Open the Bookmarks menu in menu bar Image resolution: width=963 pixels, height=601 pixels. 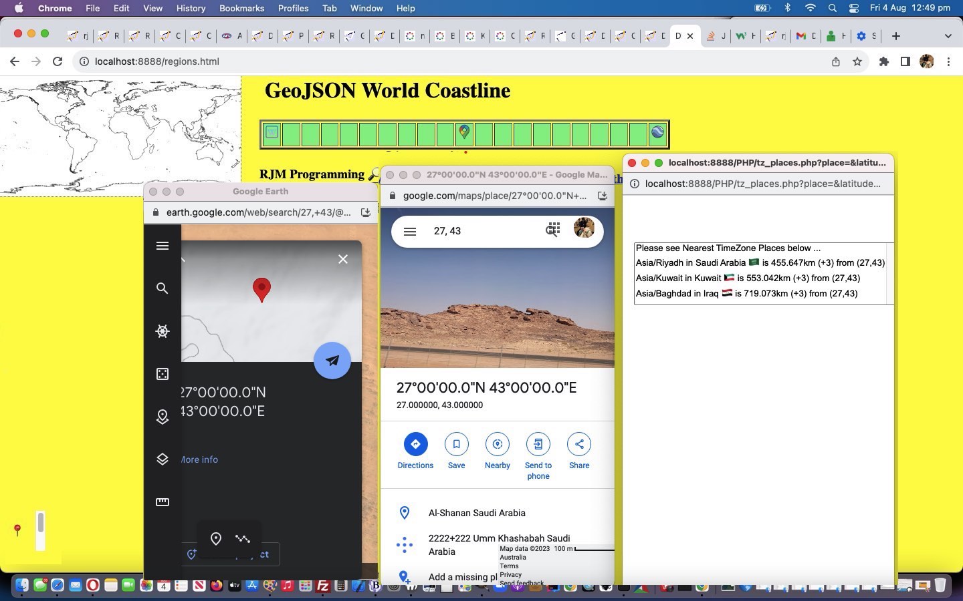(241, 8)
